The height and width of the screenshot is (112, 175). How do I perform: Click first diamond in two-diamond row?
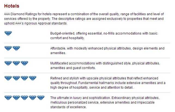point(8,48)
